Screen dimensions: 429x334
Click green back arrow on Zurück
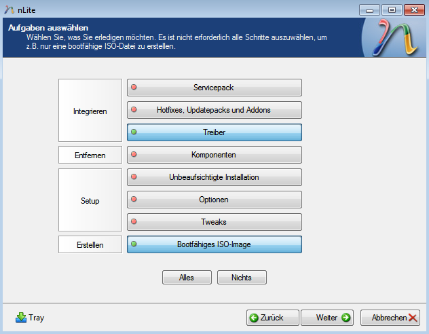point(254,317)
